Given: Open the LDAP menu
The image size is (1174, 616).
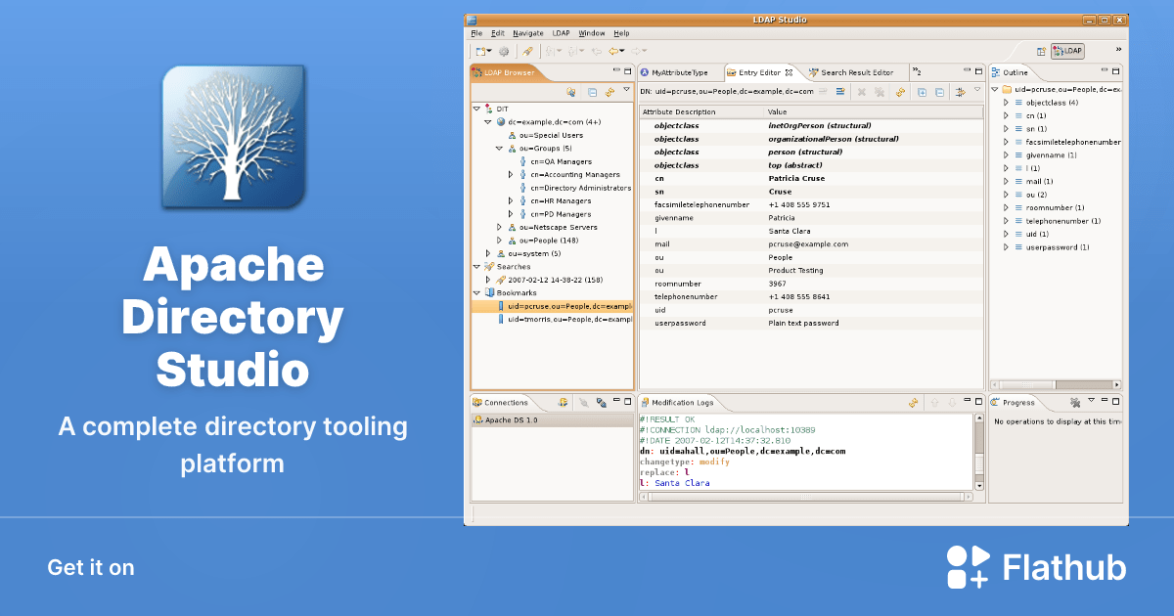Looking at the screenshot, I should tap(561, 33).
